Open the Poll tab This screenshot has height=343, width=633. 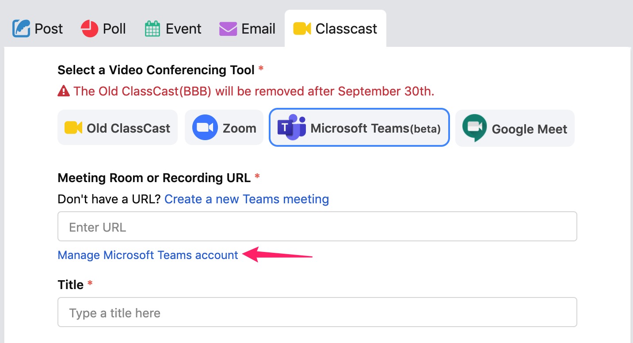coord(103,29)
